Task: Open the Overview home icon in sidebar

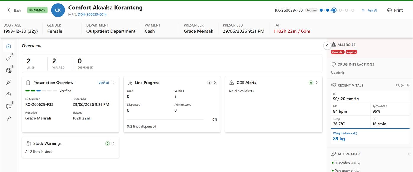Action: tap(9, 46)
